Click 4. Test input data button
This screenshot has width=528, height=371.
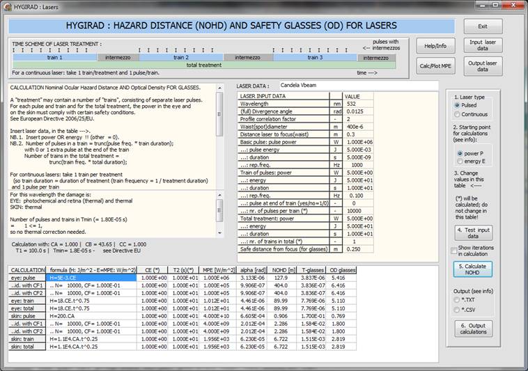[473, 232]
